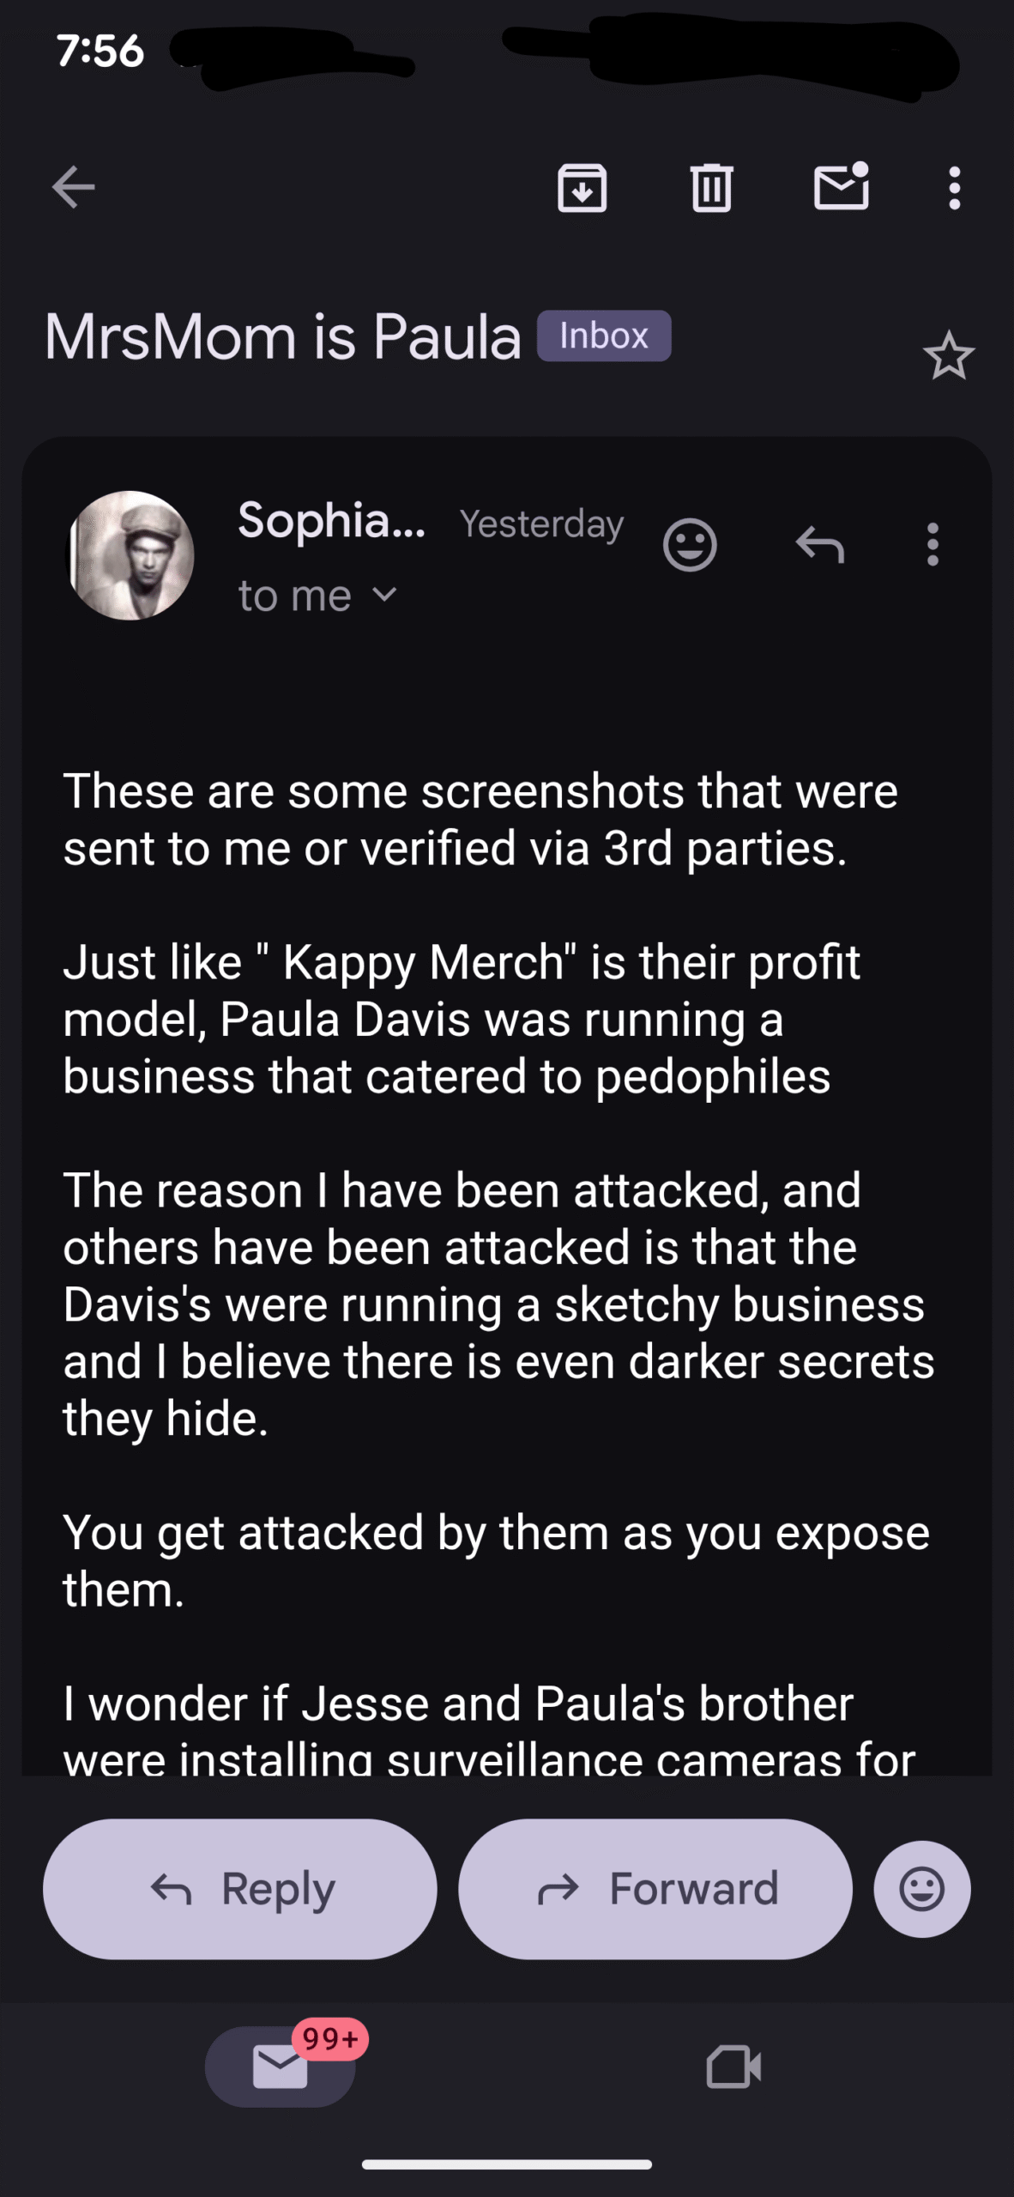The height and width of the screenshot is (2197, 1014).
Task: Tap the round emoji button beside Forward
Action: [x=922, y=1889]
